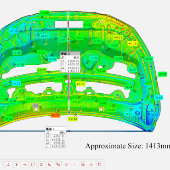Click the greyed square with inward arrows icon
The image size is (170, 170).
(x=66, y=164)
